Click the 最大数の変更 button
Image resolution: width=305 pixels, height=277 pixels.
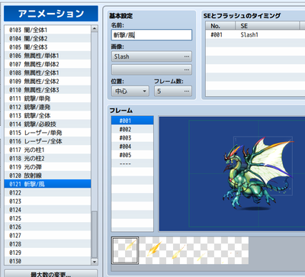(x=51, y=274)
